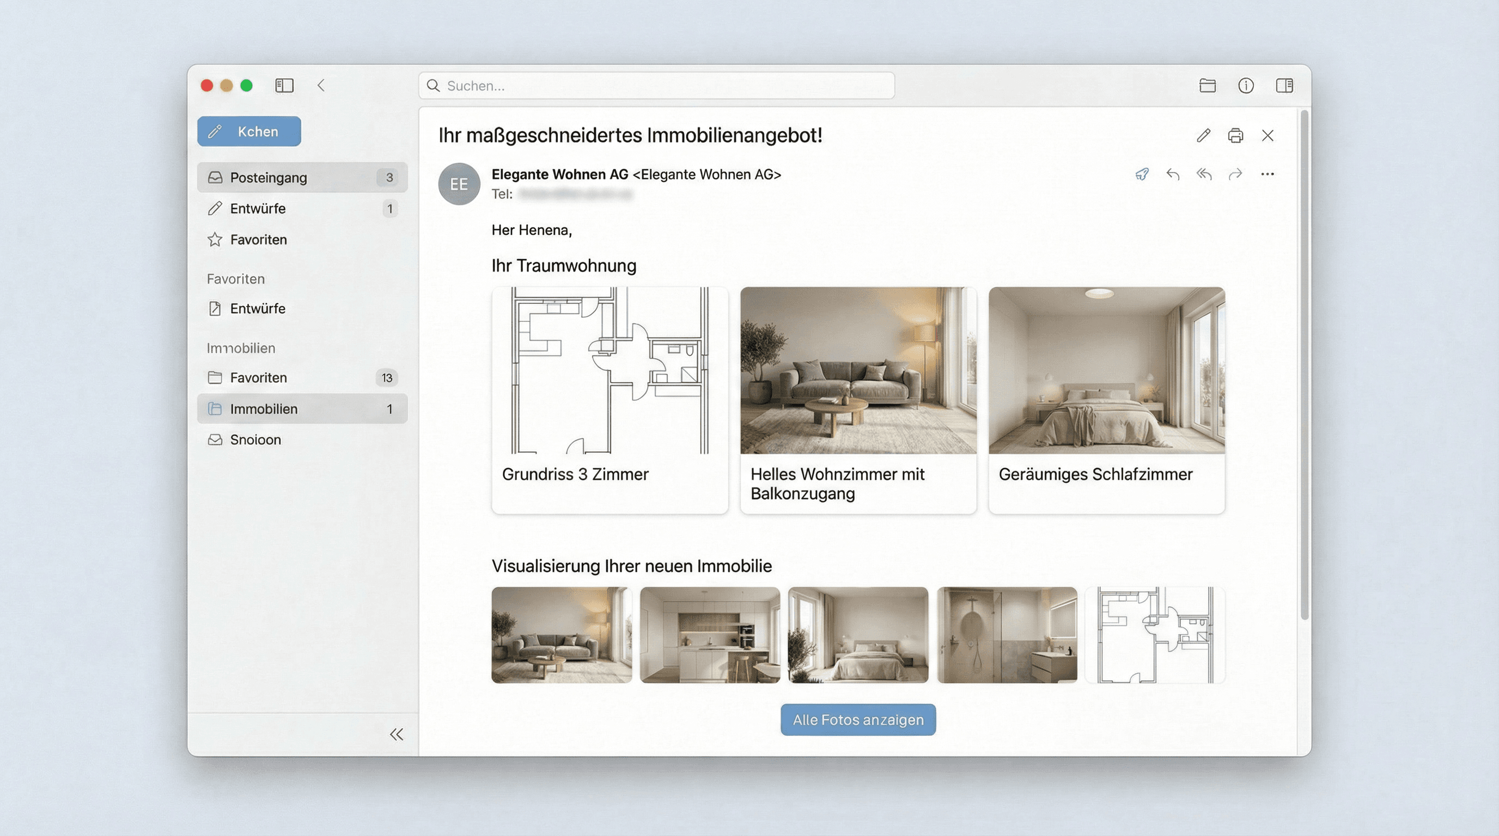Open the folder archive icon top right

(x=1208, y=85)
